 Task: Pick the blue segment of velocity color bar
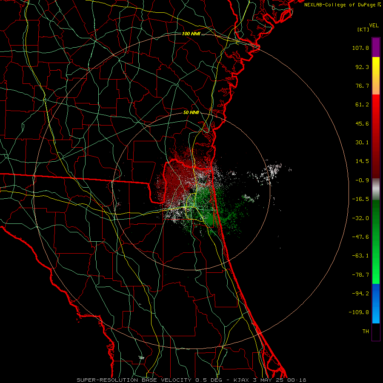pos(376,303)
